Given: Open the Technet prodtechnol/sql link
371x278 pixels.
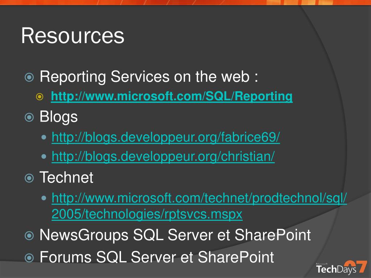Looking at the screenshot, I should (x=199, y=198).
